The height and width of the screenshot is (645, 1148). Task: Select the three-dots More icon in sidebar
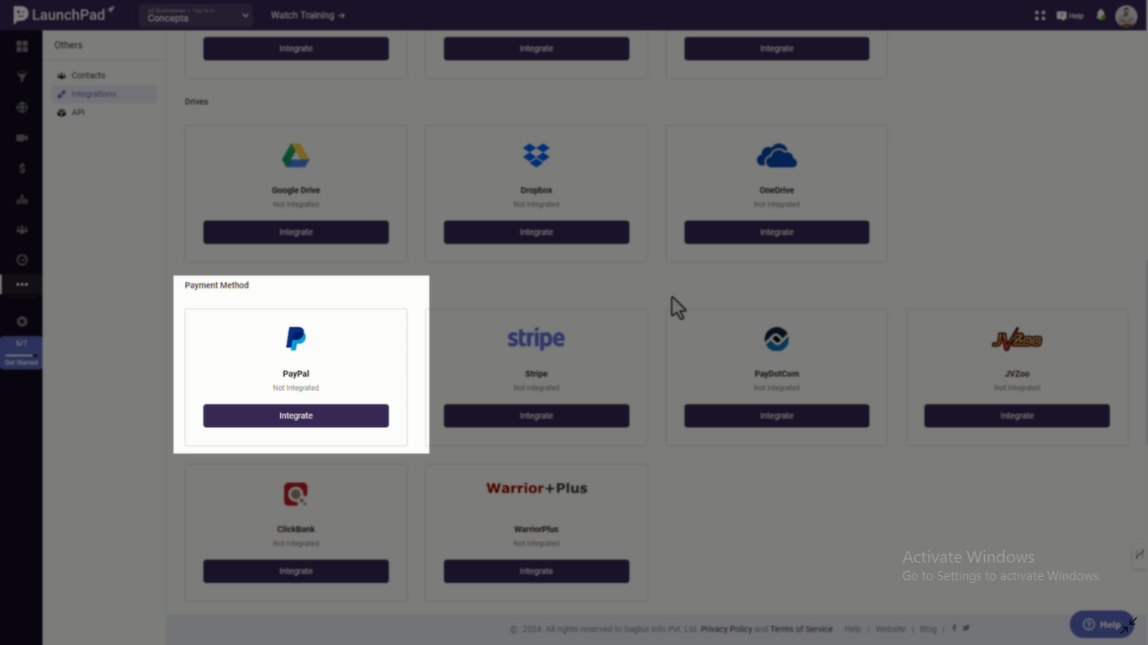(x=22, y=285)
